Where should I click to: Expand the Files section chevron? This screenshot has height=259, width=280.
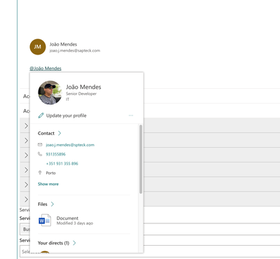coord(52,204)
